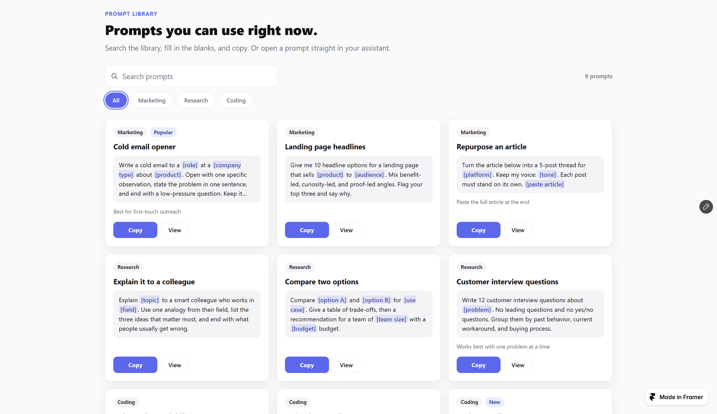Viewport: 717px width, 414px height.
Task: Click the [paste article] placeholder in Repurpose card
Action: pos(545,184)
